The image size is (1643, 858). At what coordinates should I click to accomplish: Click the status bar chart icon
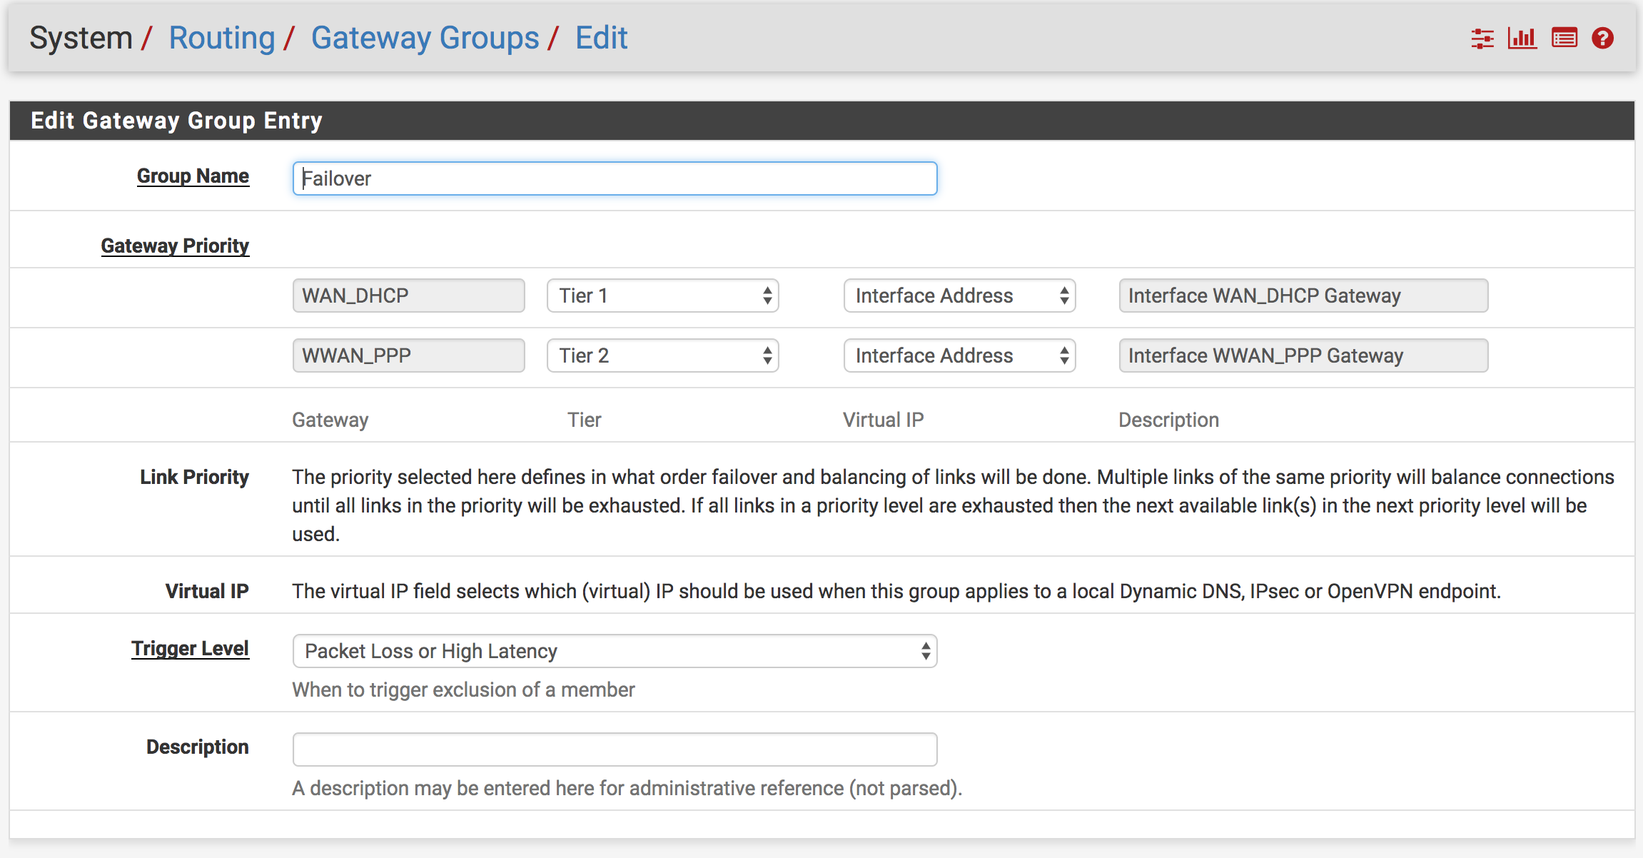coord(1522,39)
